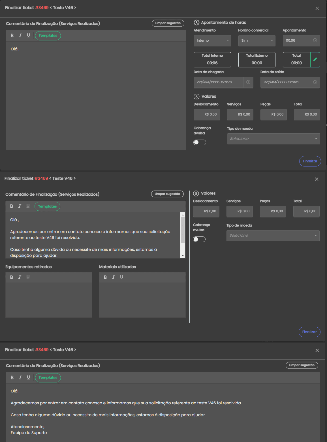Viewport: 327px width, 442px height.
Task: Click the Serviços value field in the top dialog
Action: pyautogui.click(x=240, y=114)
